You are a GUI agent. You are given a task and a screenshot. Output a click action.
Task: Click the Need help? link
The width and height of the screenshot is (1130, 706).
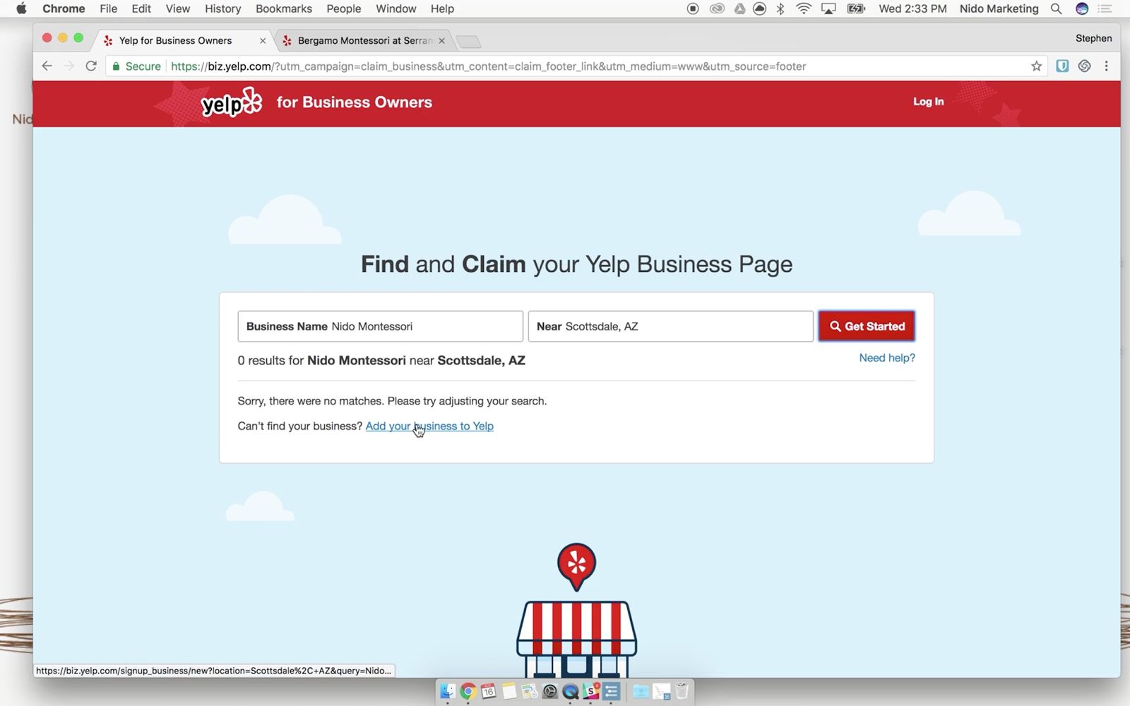click(886, 358)
